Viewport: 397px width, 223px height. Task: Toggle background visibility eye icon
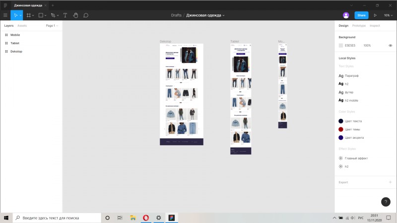[x=390, y=46]
